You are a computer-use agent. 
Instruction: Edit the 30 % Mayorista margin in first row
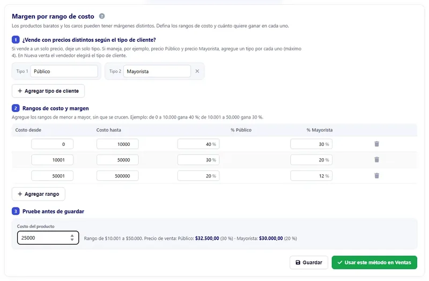(312, 144)
